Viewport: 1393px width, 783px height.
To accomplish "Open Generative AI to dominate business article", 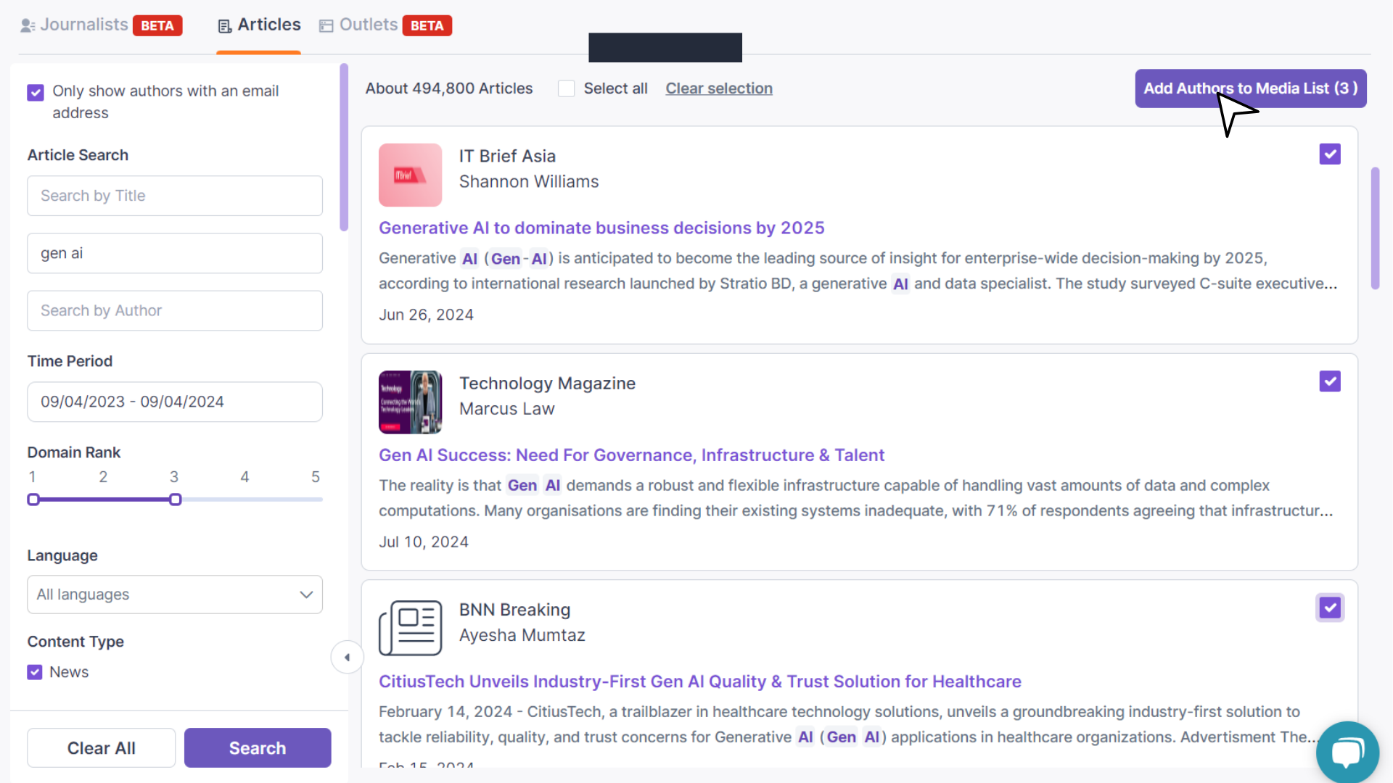I will pos(601,228).
